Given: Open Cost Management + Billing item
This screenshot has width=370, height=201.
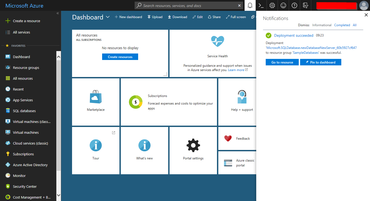Looking at the screenshot, I should (28, 197).
